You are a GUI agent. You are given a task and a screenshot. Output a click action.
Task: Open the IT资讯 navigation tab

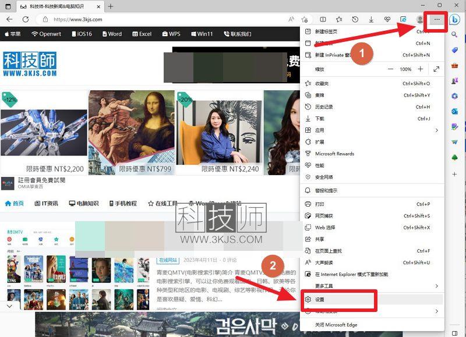pos(46,203)
